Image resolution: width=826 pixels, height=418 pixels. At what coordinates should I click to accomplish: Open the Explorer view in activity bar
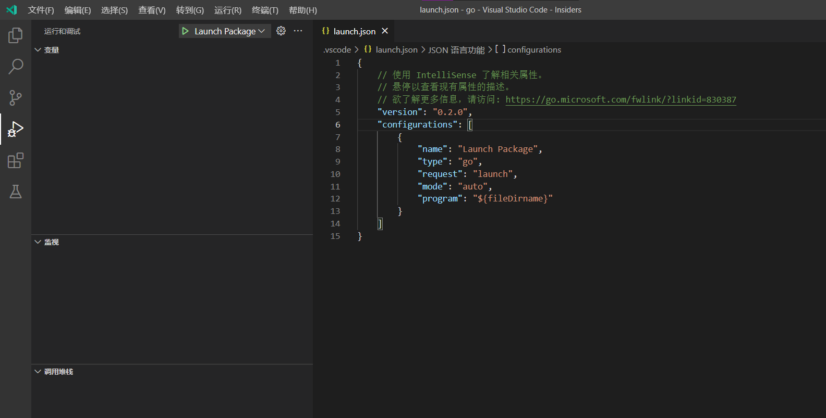[16, 35]
